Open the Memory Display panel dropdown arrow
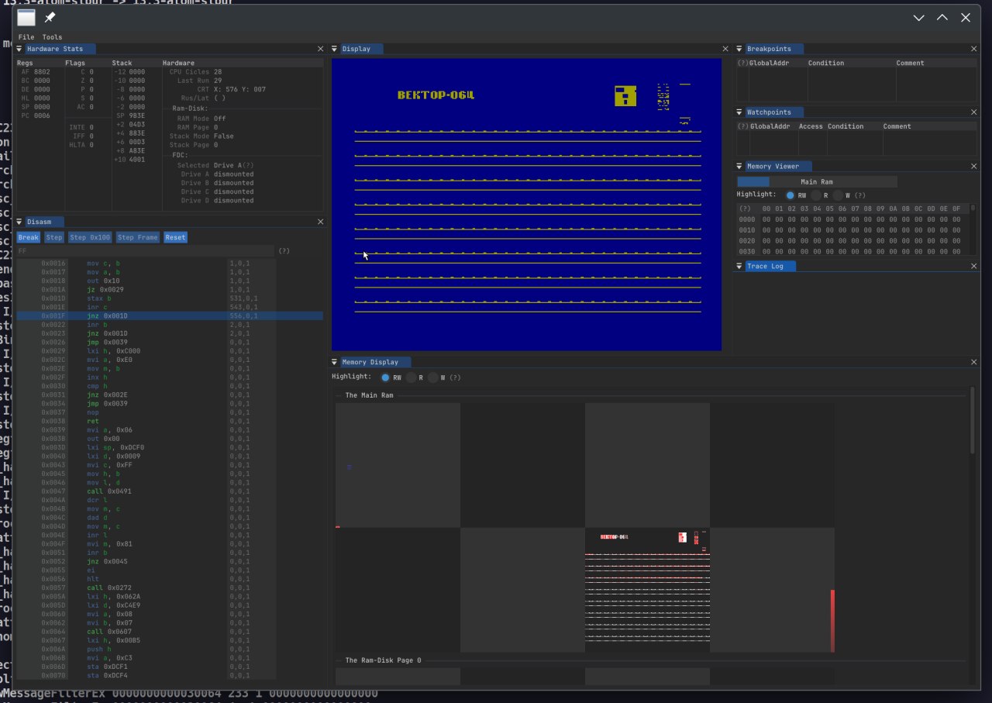992x703 pixels. 336,362
